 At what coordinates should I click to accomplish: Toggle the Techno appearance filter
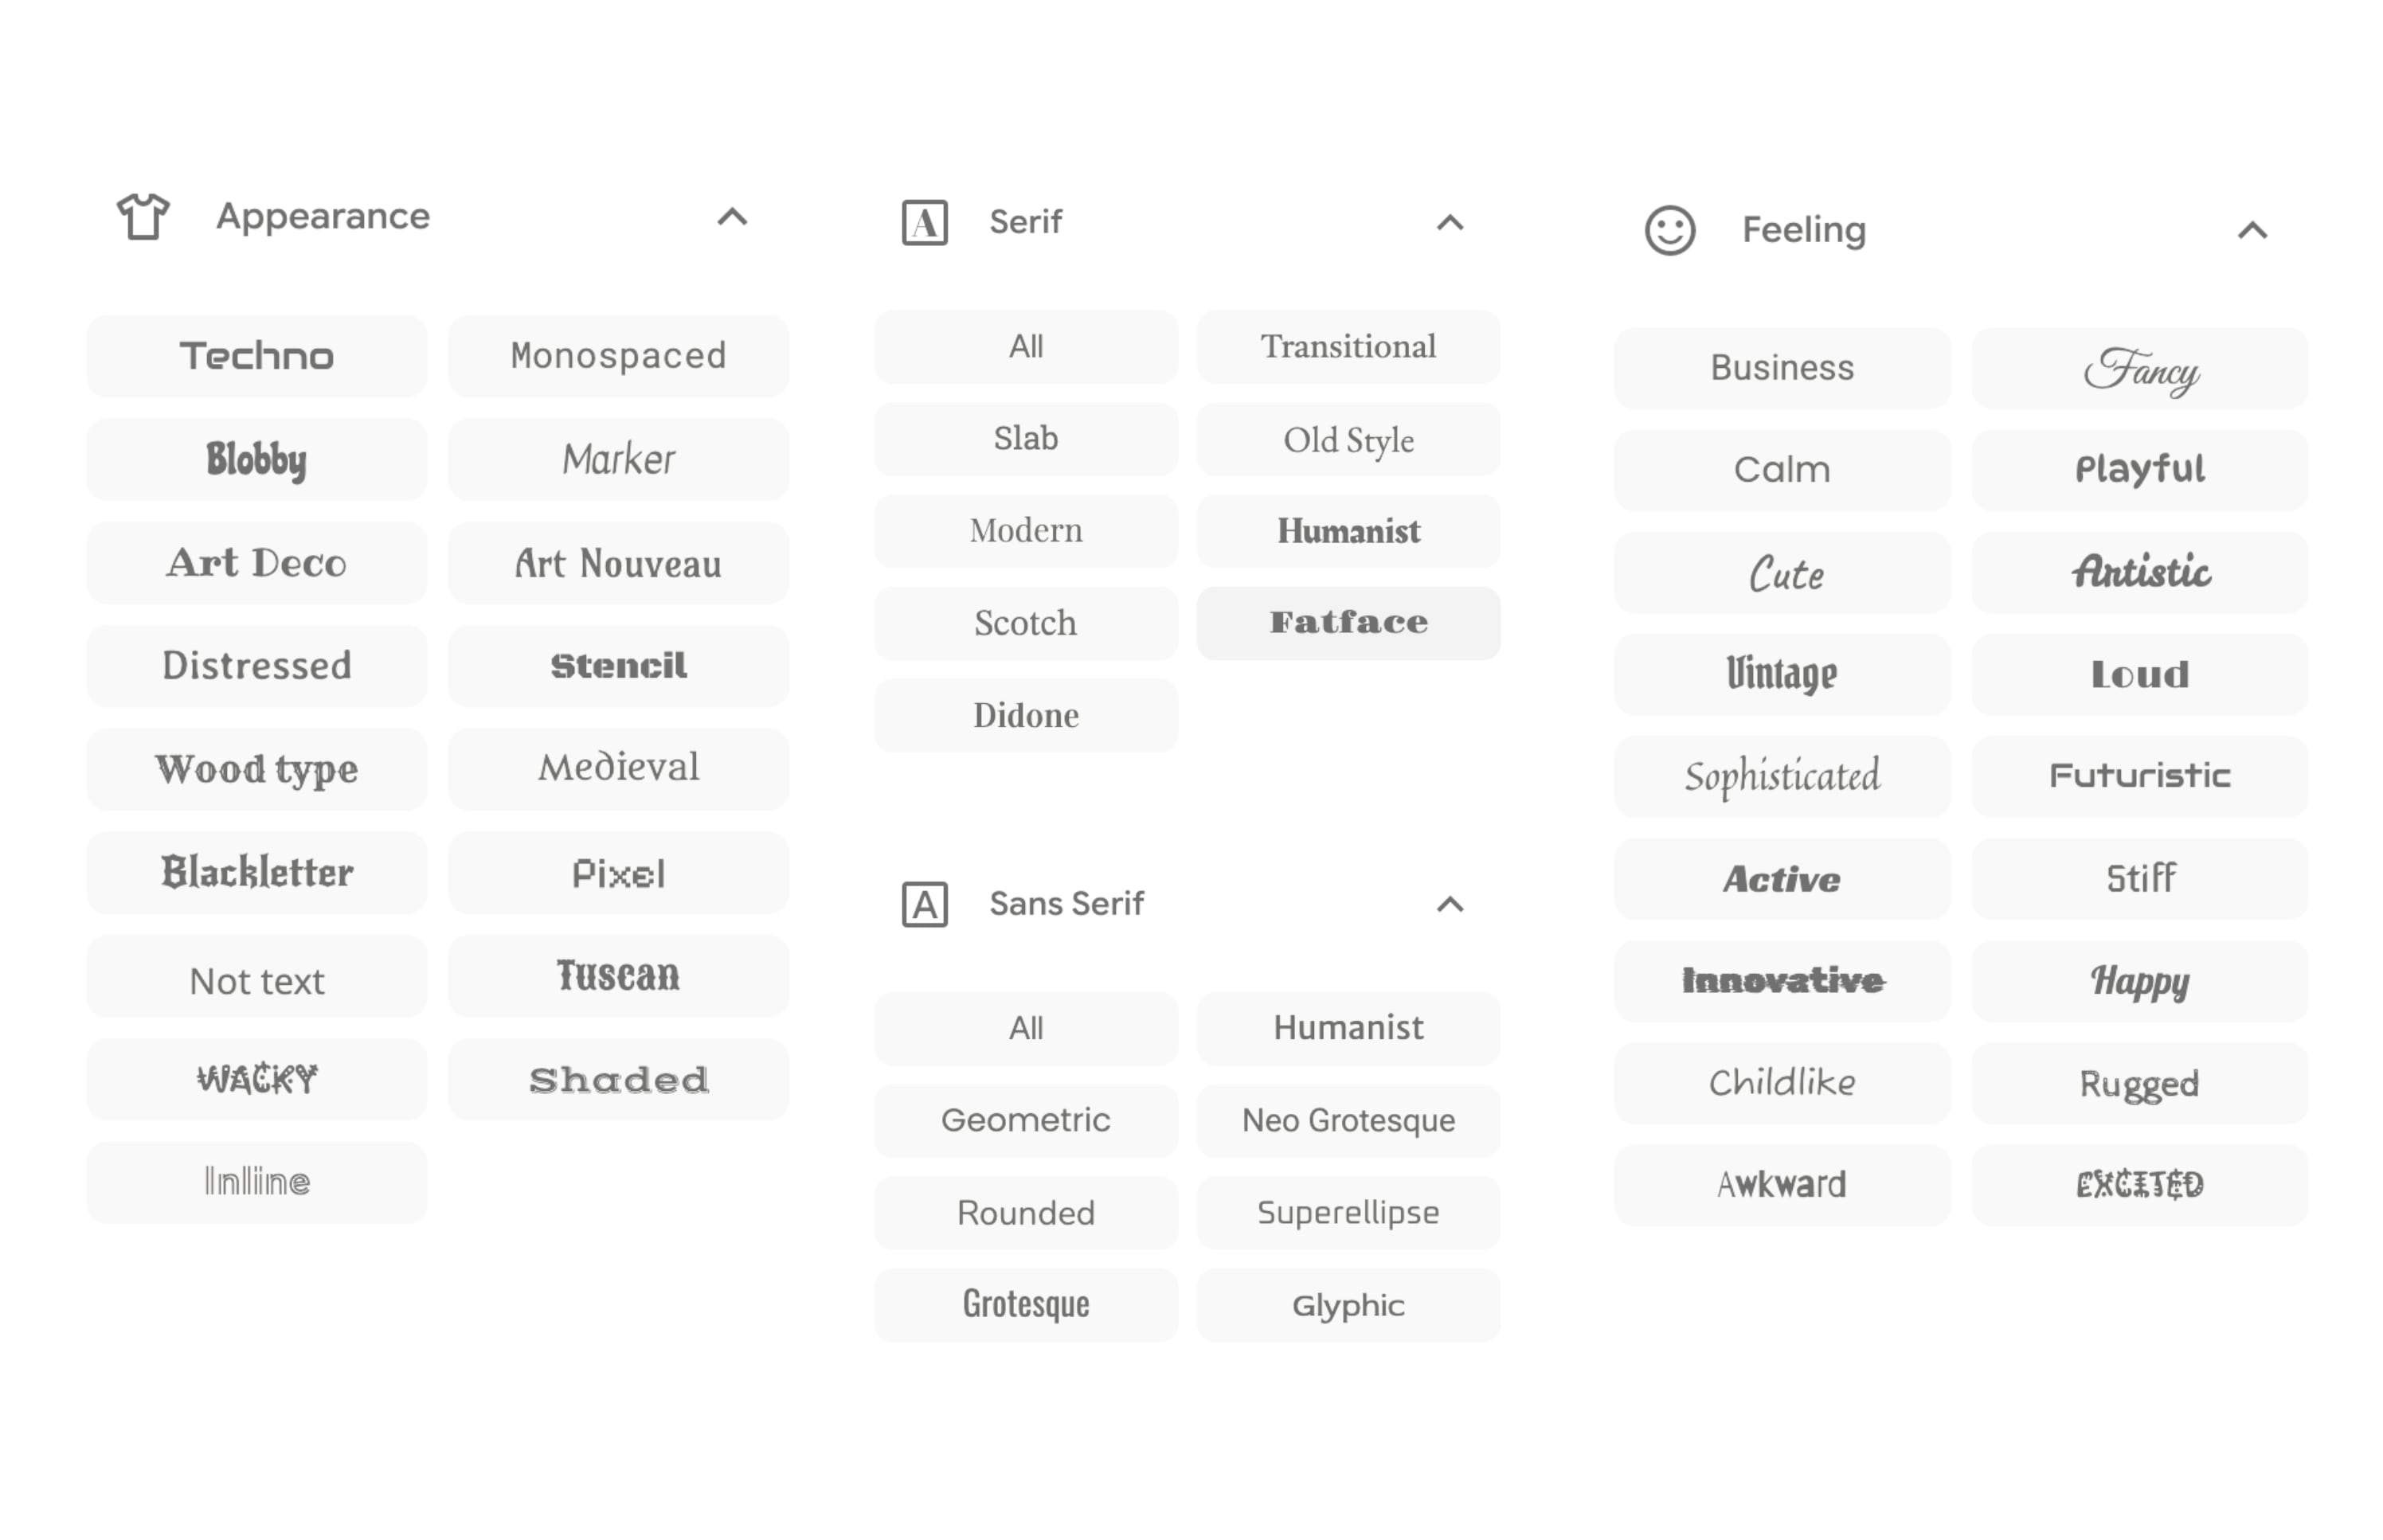[257, 356]
